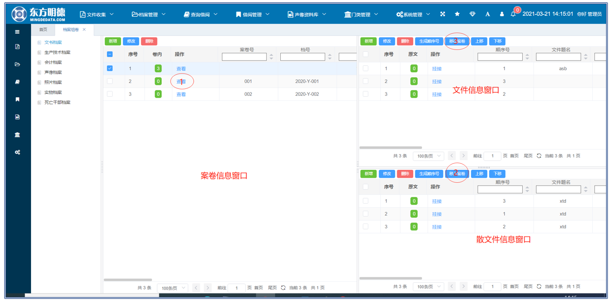
Task: Click the 案卷号 filter input field
Action: 244,57
